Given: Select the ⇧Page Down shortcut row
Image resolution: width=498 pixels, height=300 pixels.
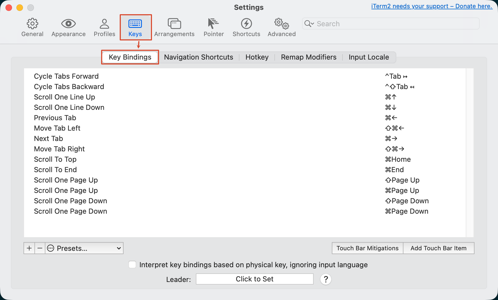Looking at the screenshot, I should pyautogui.click(x=245, y=201).
